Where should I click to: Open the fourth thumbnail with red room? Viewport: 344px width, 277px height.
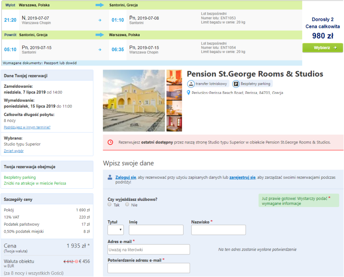(x=174, y=123)
